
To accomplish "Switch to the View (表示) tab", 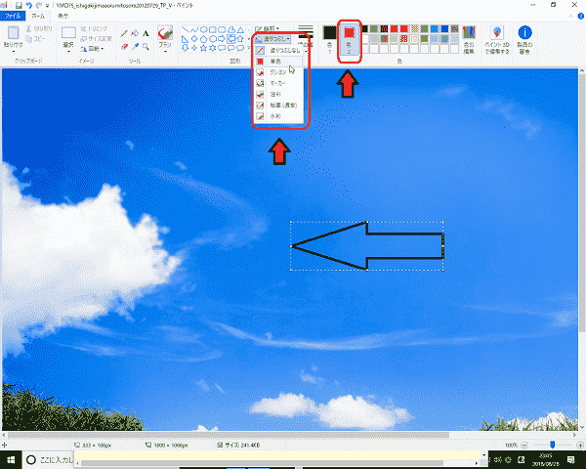I will [63, 16].
